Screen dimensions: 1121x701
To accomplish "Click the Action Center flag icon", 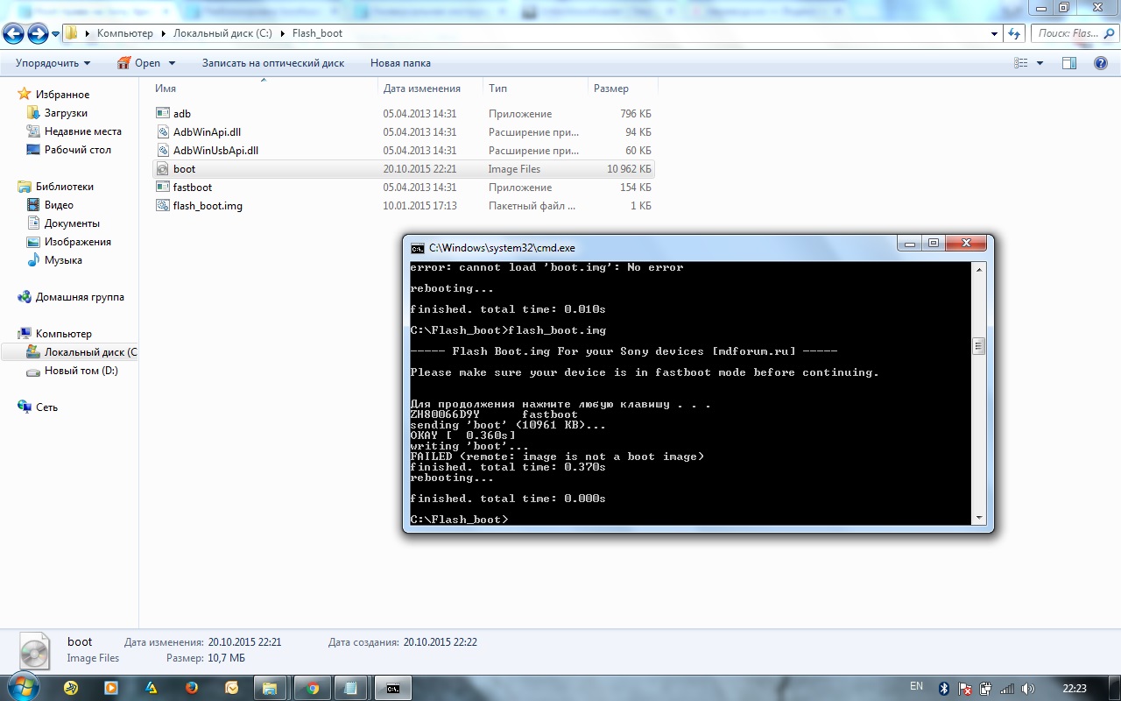I will coord(965,689).
